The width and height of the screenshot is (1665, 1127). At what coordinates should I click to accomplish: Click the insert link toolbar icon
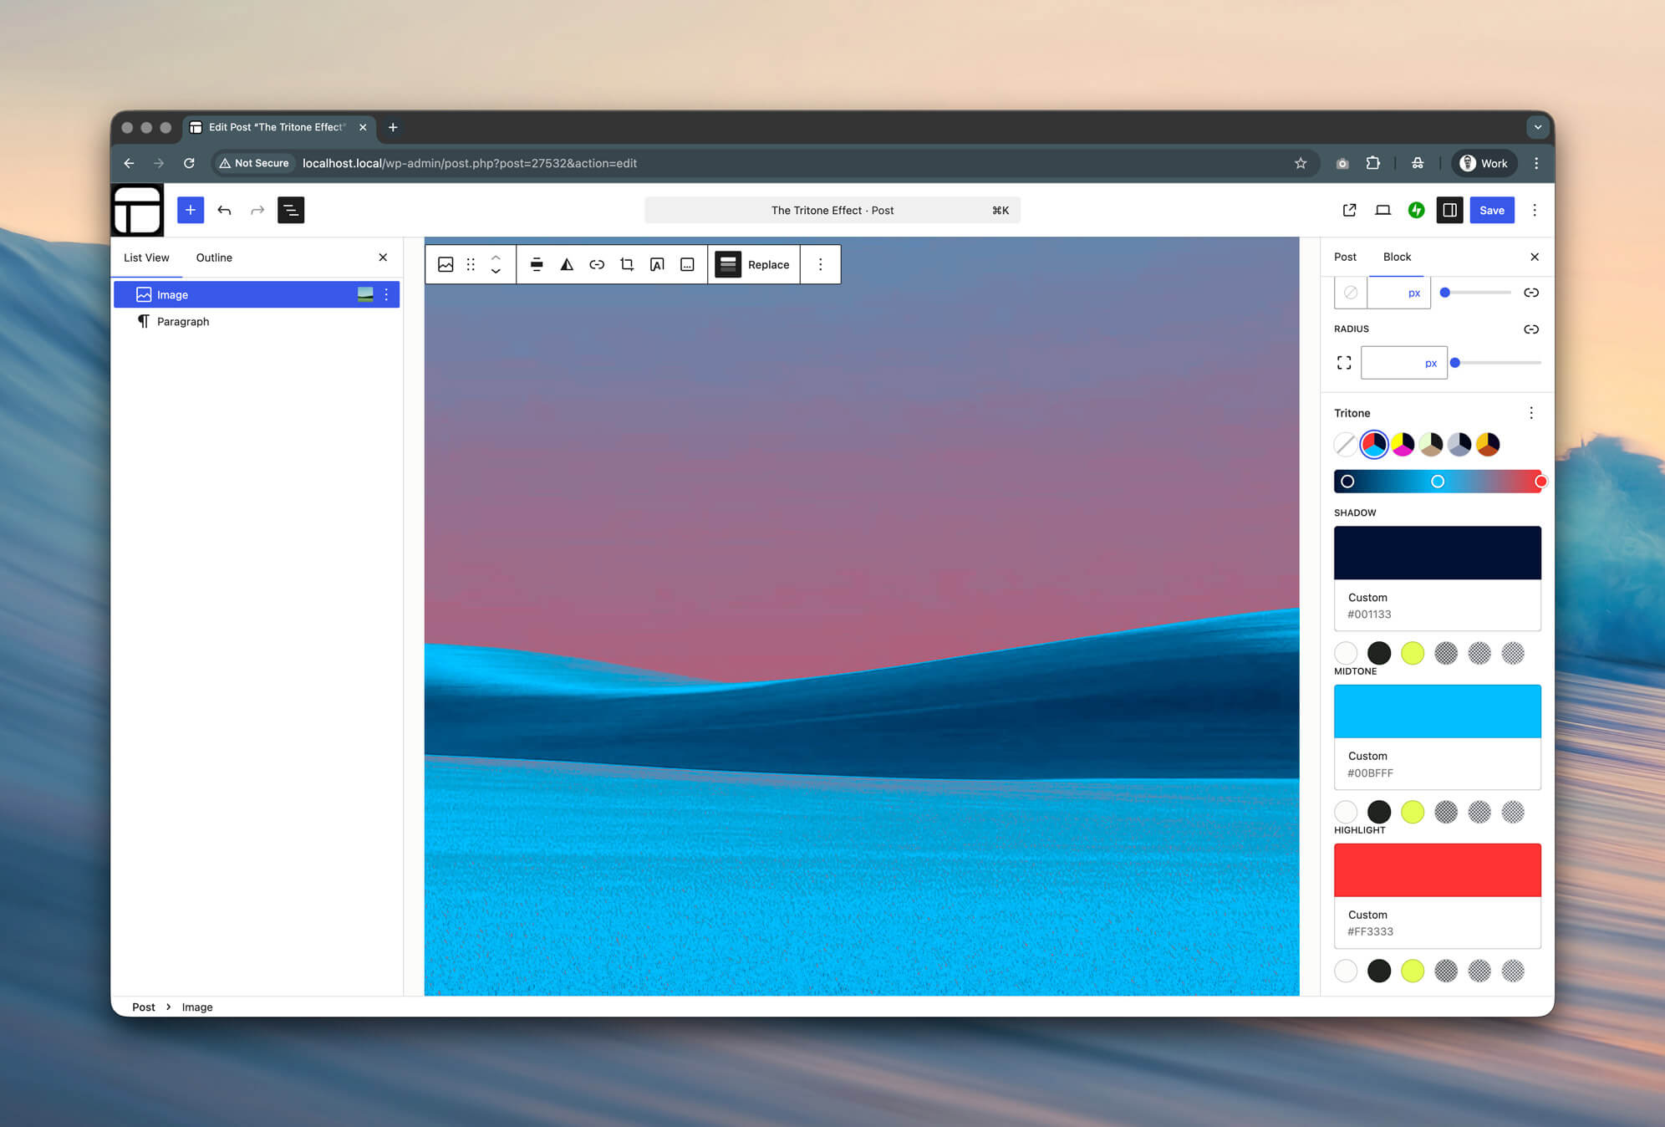point(597,264)
